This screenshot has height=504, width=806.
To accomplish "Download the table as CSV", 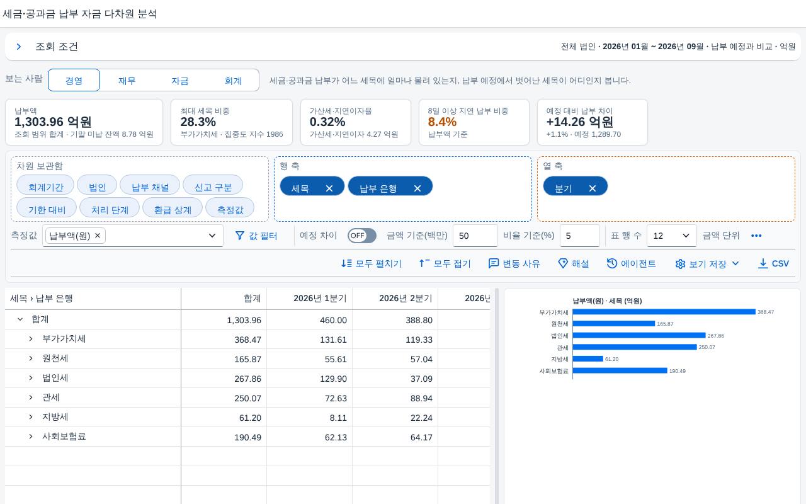I will point(773,263).
